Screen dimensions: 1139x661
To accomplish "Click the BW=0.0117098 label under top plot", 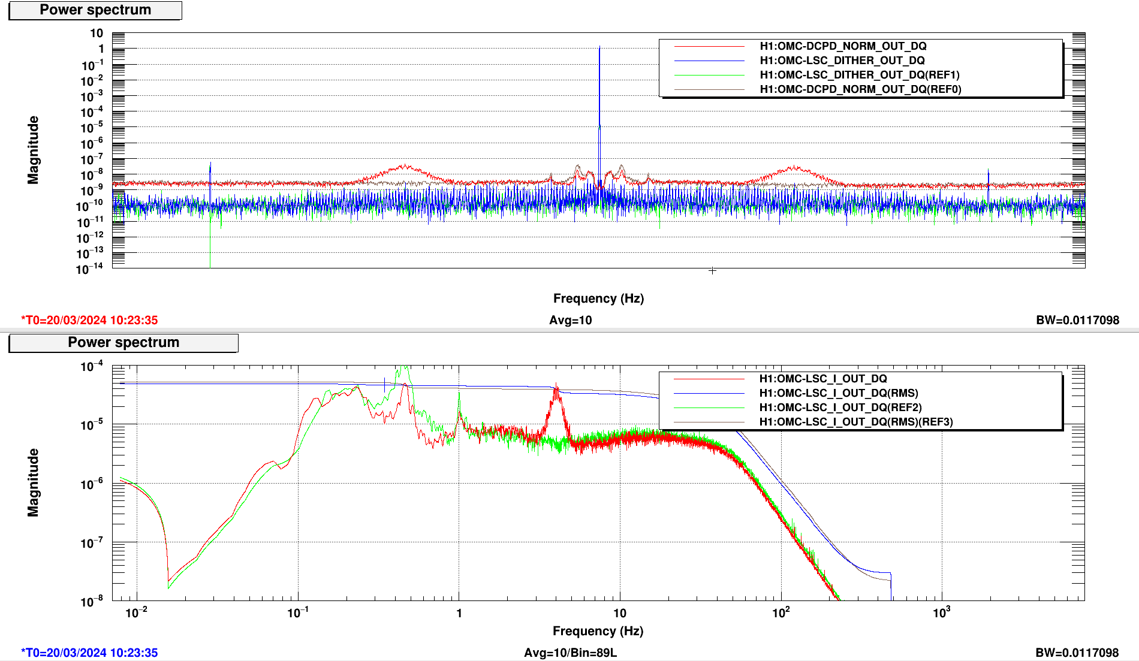I will (1077, 320).
